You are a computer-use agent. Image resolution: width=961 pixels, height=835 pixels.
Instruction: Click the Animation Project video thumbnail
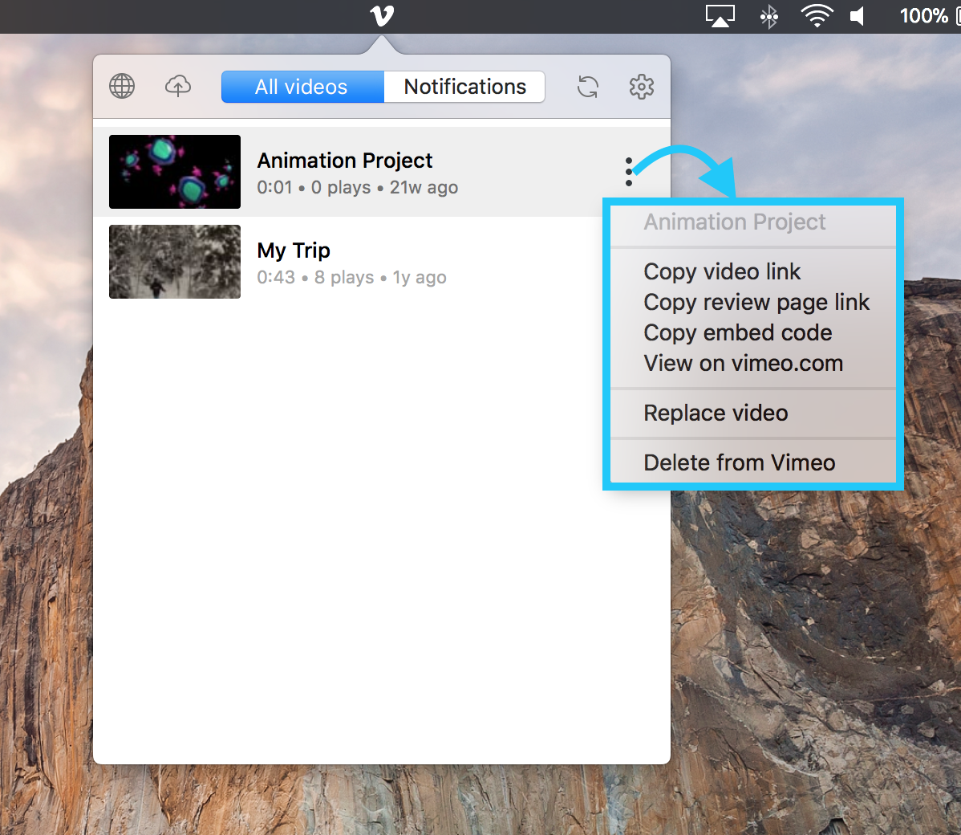pos(175,172)
